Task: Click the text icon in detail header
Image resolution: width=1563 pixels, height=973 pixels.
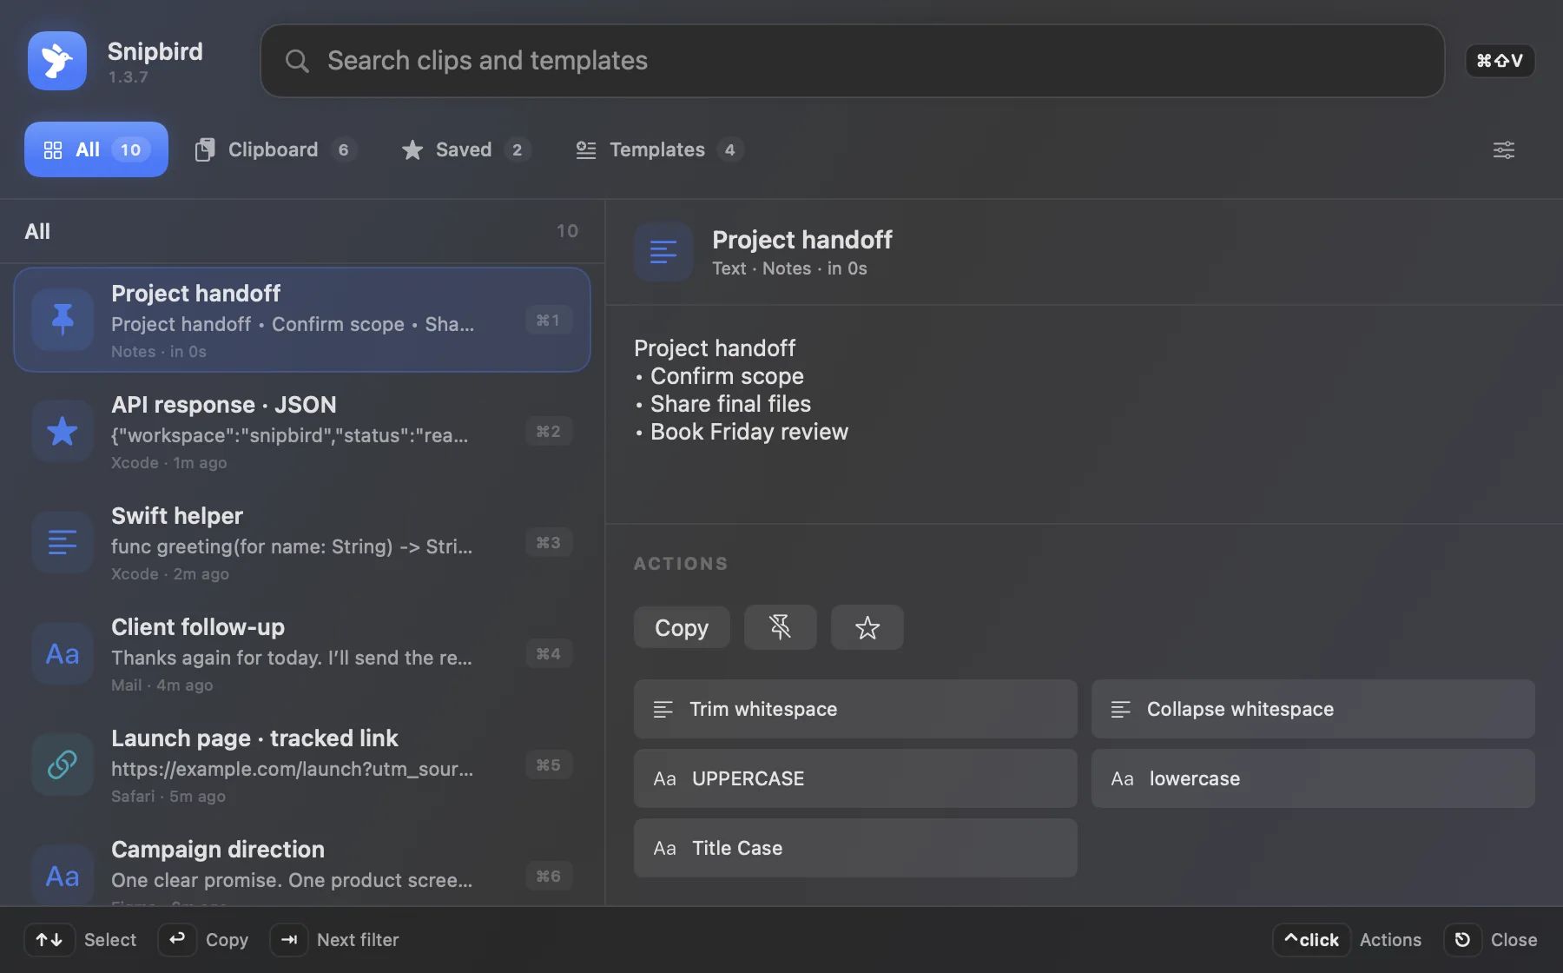Action: pyautogui.click(x=663, y=252)
